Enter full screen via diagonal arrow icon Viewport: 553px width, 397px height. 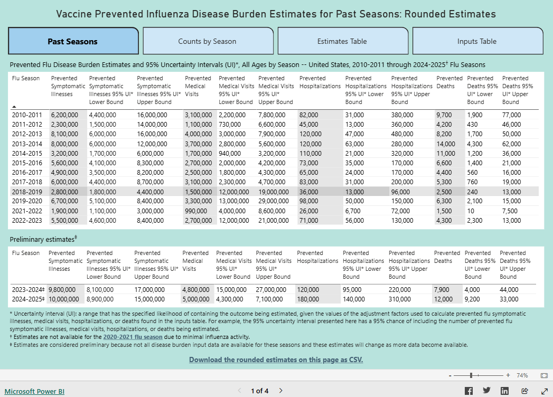(x=543, y=391)
